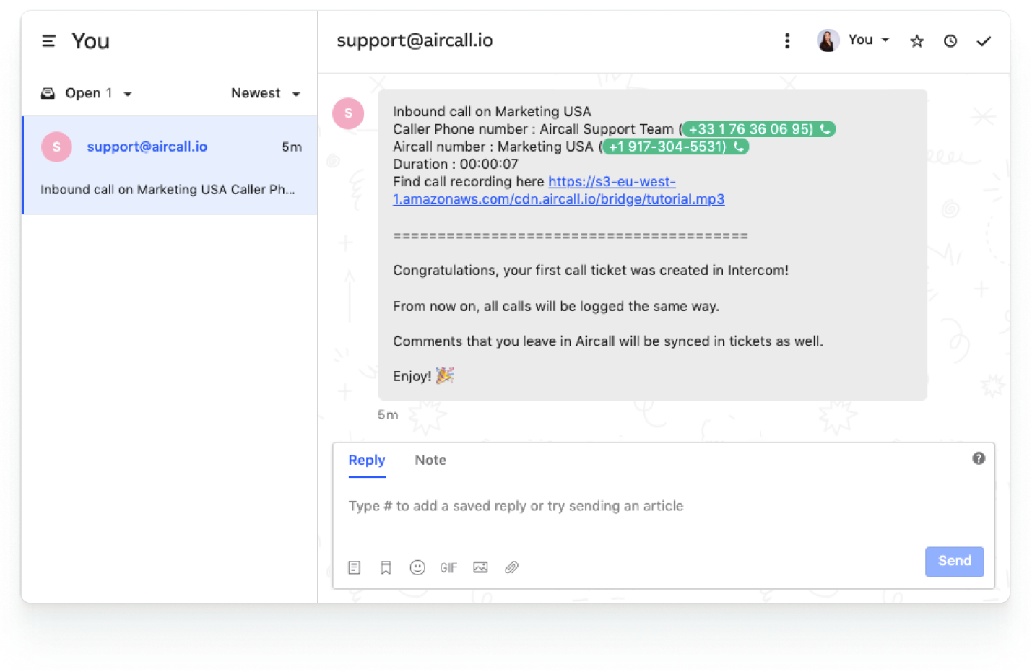This screenshot has width=1032, height=672.
Task: Click the You inbox heading
Action: tap(90, 41)
